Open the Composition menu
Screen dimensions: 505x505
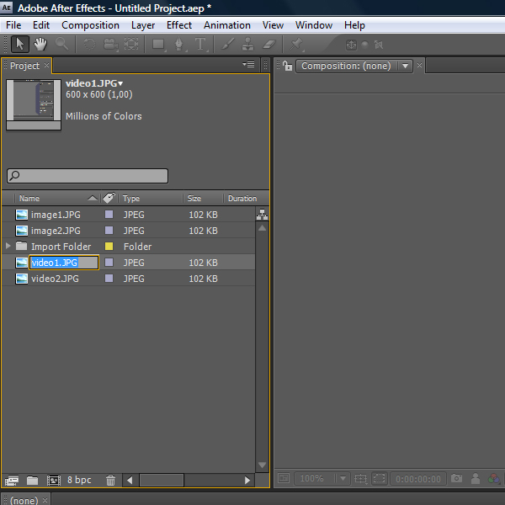point(91,25)
